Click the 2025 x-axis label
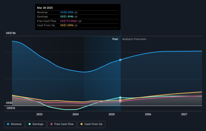 (x=112, y=114)
